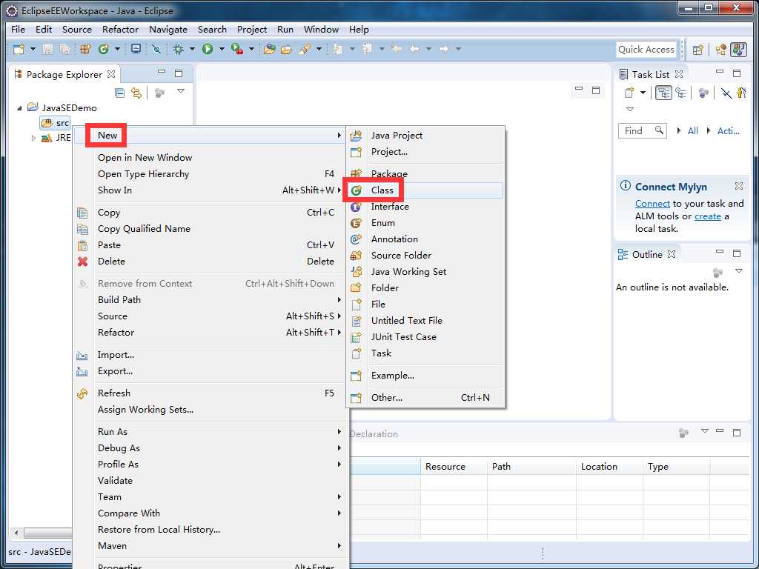The height and width of the screenshot is (569, 759).
Task: Click the Skip All Breakpoints toolbar icon
Action: [x=156, y=49]
